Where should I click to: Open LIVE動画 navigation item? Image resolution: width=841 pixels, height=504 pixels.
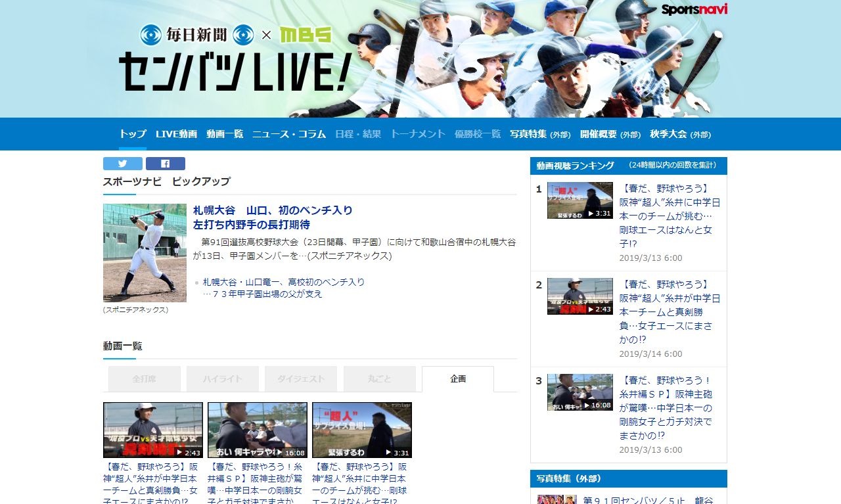[176, 134]
